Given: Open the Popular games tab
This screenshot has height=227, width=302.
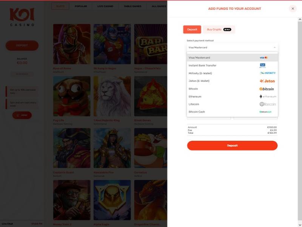Looking at the screenshot, I should pos(81,6).
